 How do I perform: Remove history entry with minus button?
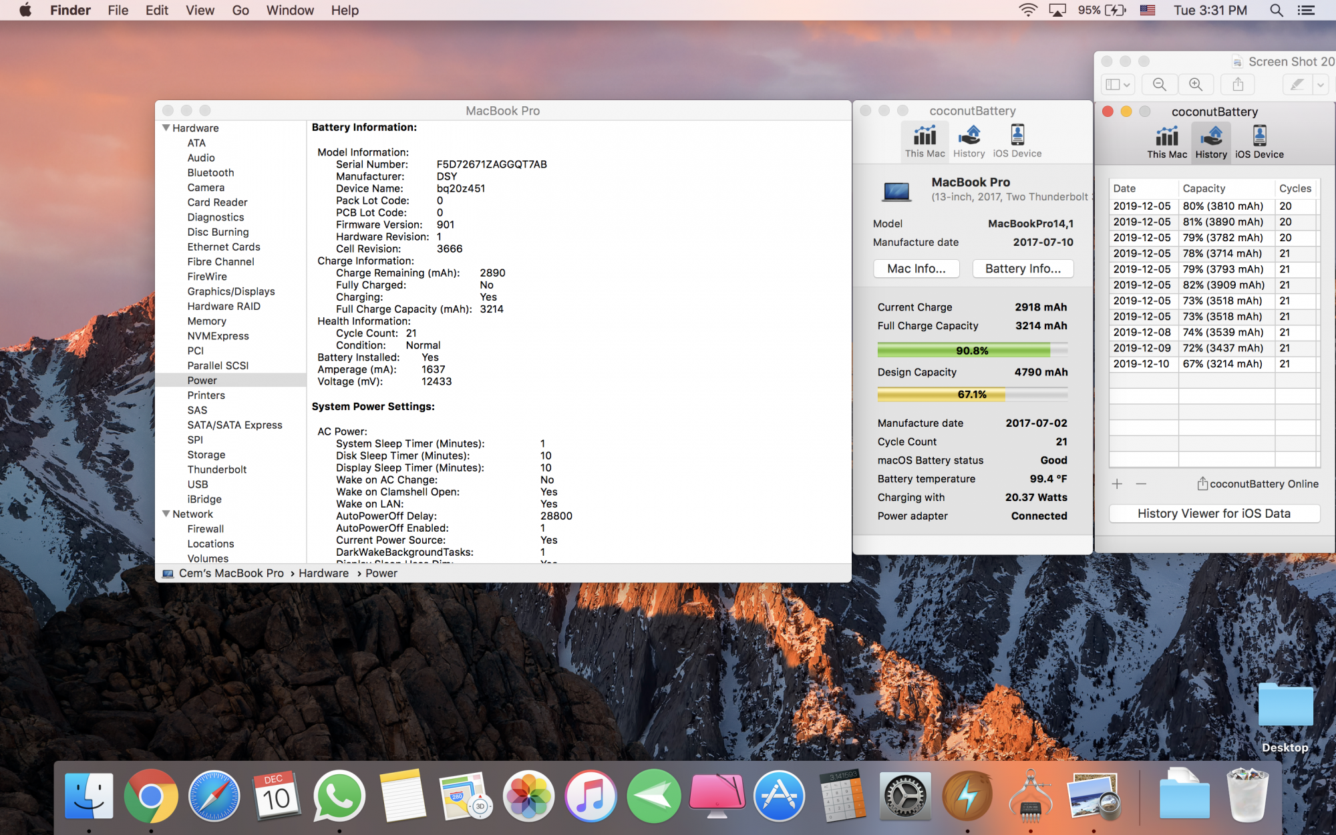pos(1141,484)
